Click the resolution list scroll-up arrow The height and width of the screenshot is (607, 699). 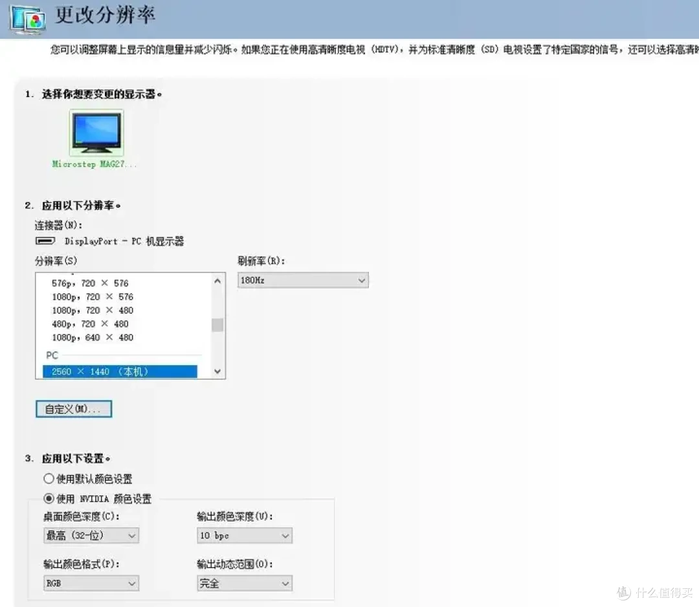[217, 281]
